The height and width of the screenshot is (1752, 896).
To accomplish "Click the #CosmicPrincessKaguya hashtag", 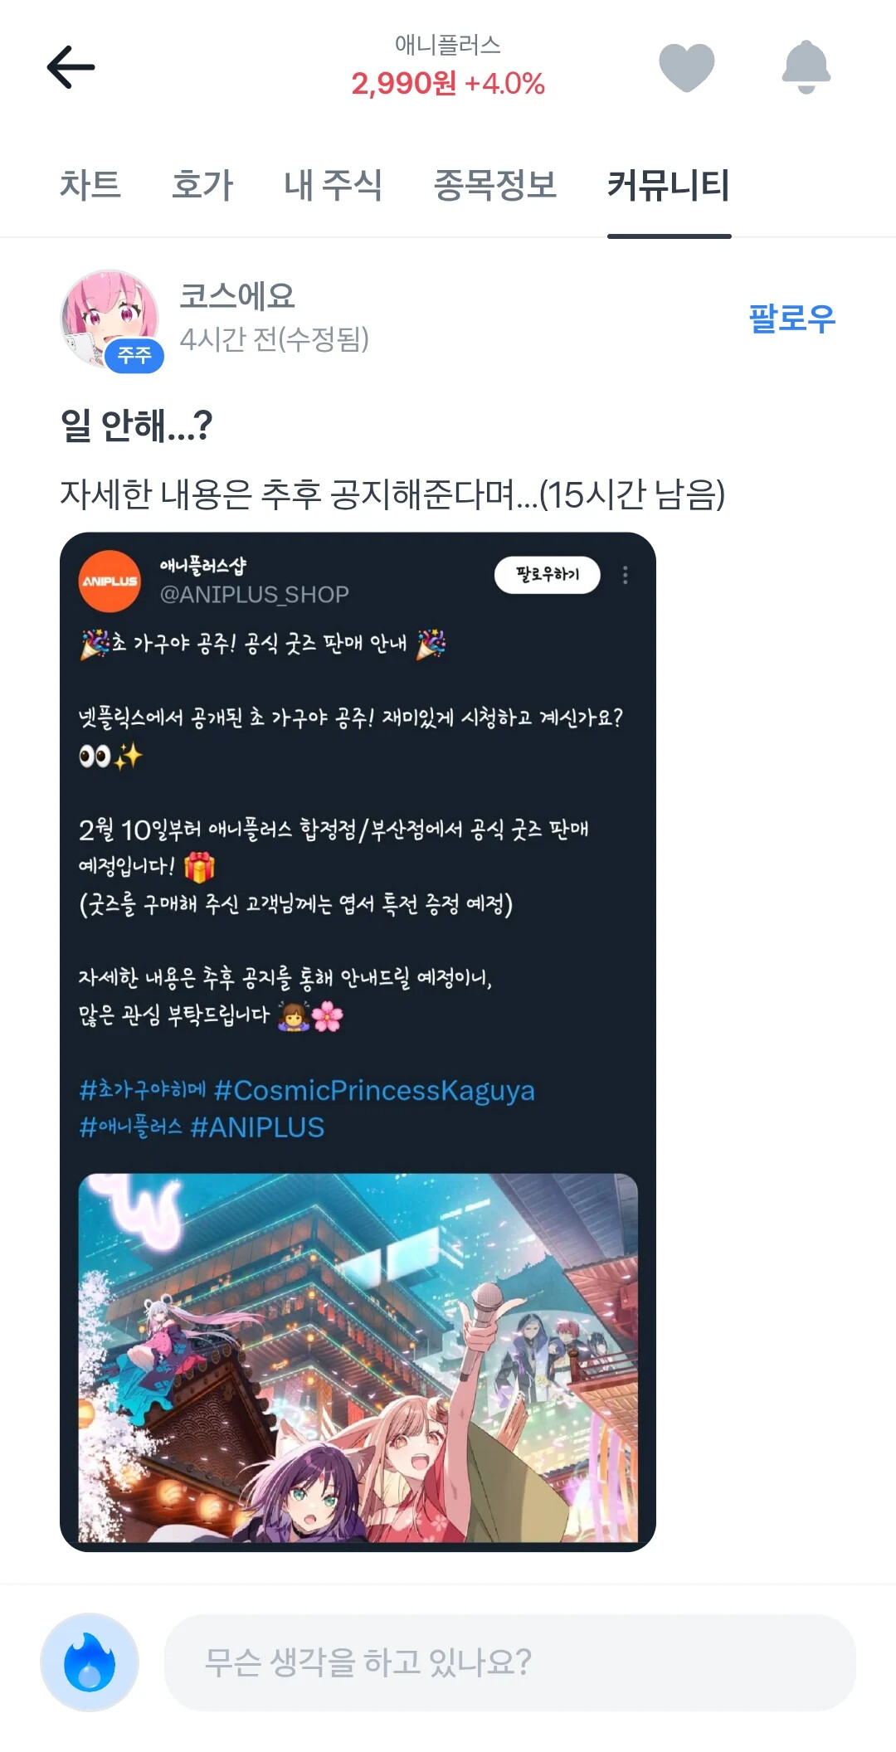I will pyautogui.click(x=374, y=1090).
